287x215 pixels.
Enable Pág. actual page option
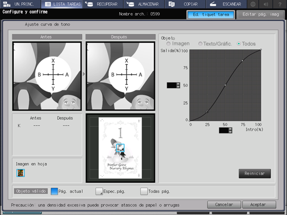click(54, 191)
